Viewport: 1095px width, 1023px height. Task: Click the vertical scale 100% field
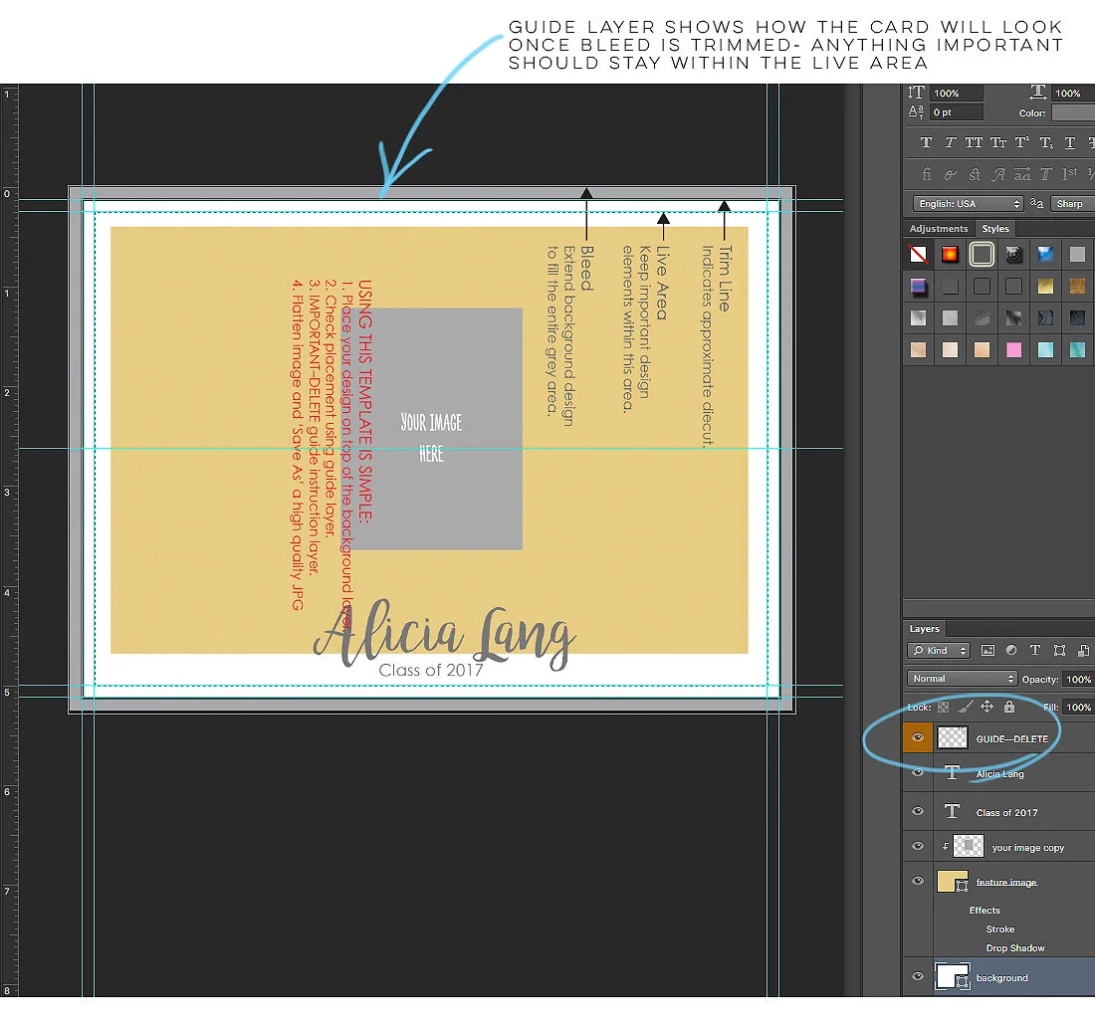957,93
